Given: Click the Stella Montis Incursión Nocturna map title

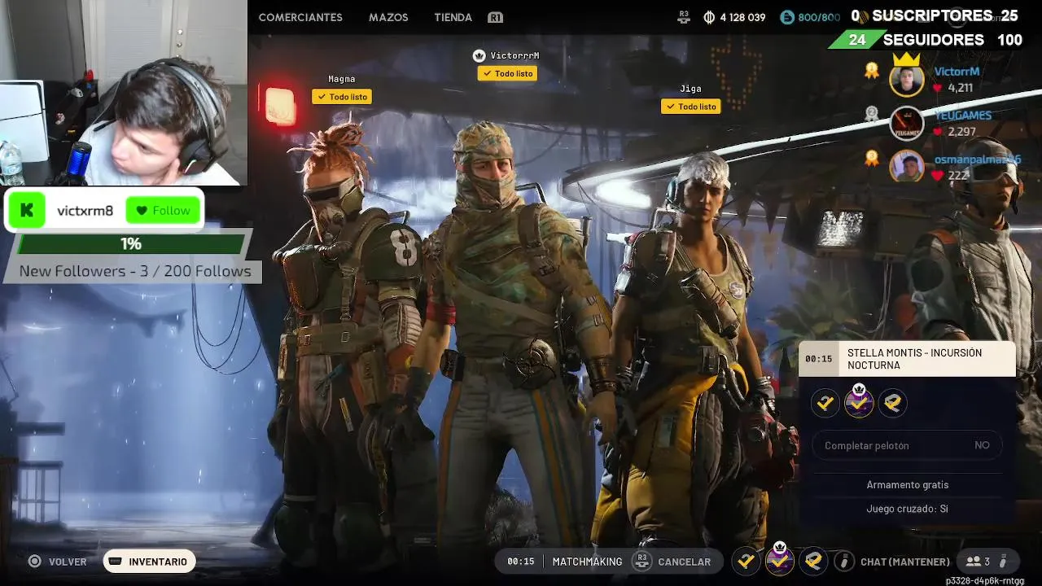Looking at the screenshot, I should pyautogui.click(x=914, y=359).
